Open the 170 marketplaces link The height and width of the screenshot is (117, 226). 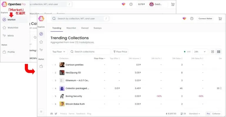pyautogui.click(x=84, y=42)
